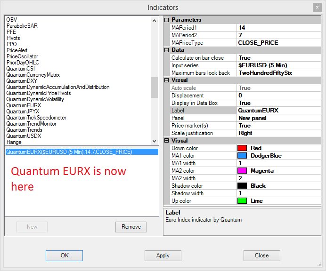Select QuantumUSDX in the list
The width and height of the screenshot is (326, 271).
click(24, 136)
